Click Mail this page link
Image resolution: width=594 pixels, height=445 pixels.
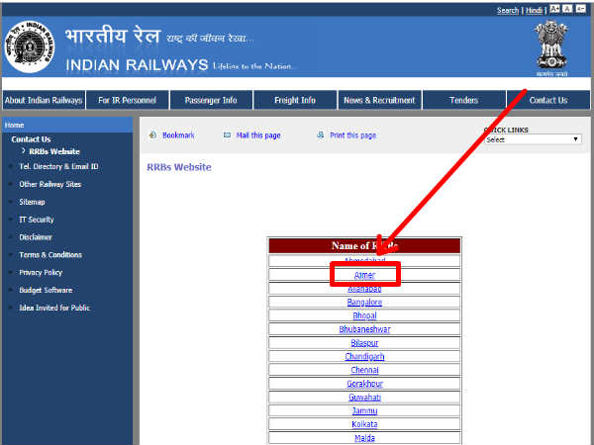[258, 135]
